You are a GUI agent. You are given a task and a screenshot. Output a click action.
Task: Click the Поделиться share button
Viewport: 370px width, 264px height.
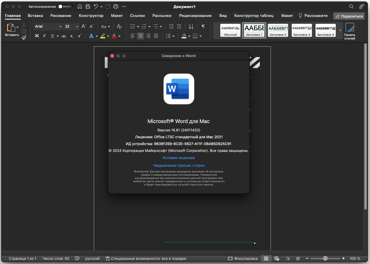pyautogui.click(x=349, y=16)
